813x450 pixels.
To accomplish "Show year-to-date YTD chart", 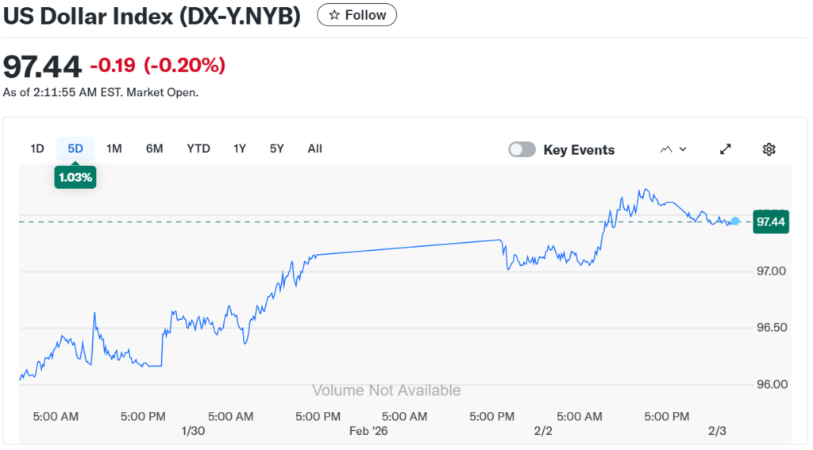I will pos(198,148).
